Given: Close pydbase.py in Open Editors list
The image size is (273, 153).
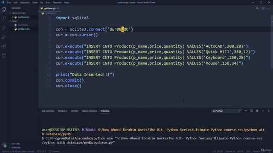Looking at the screenshot, I should click(x=12, y=17).
